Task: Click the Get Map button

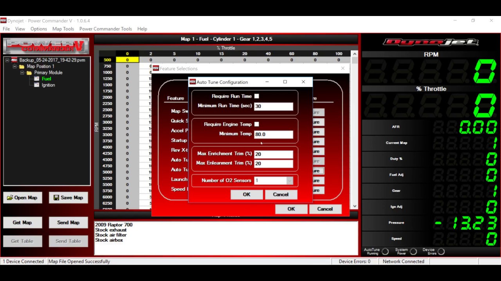Action: click(x=22, y=222)
